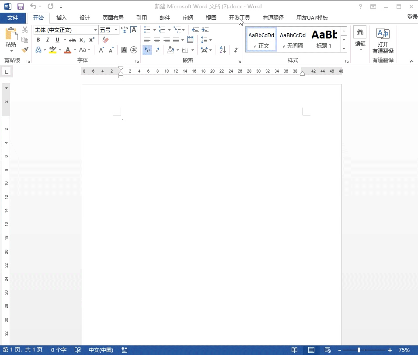Toggle left-to-right text direction
This screenshot has height=355, width=418.
pyautogui.click(x=147, y=50)
